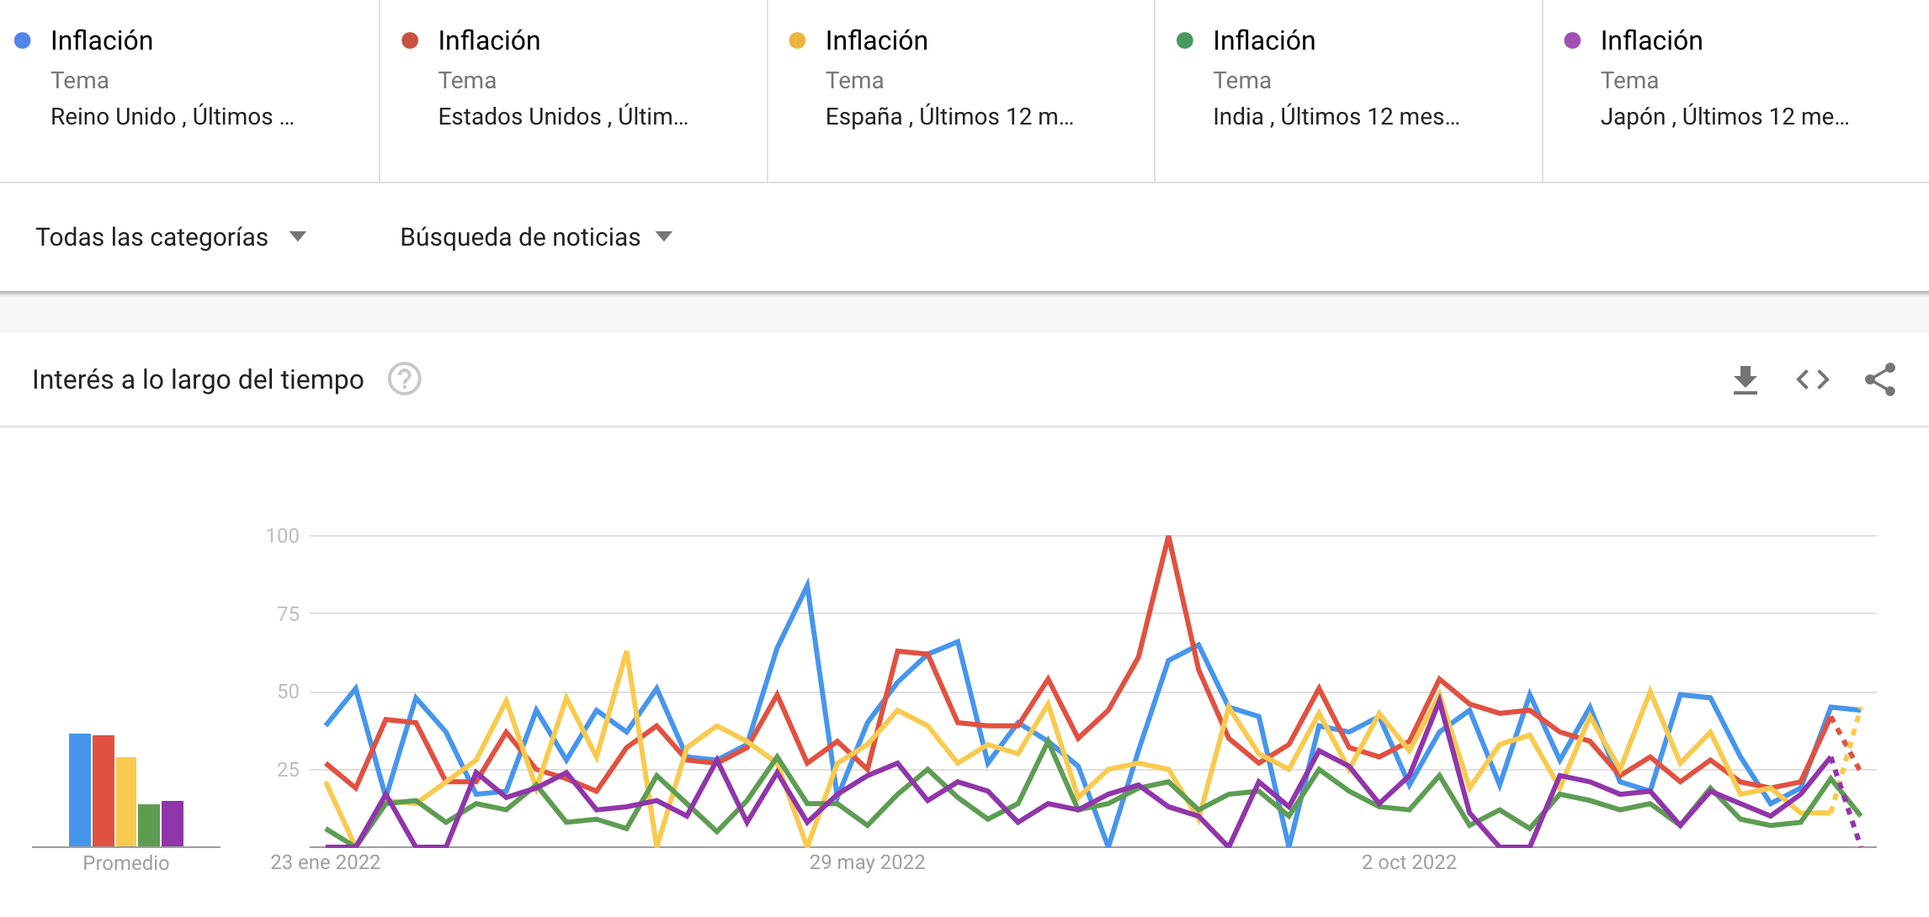The height and width of the screenshot is (917, 1929).
Task: Click the purple Promedio average bar
Action: coord(173,824)
